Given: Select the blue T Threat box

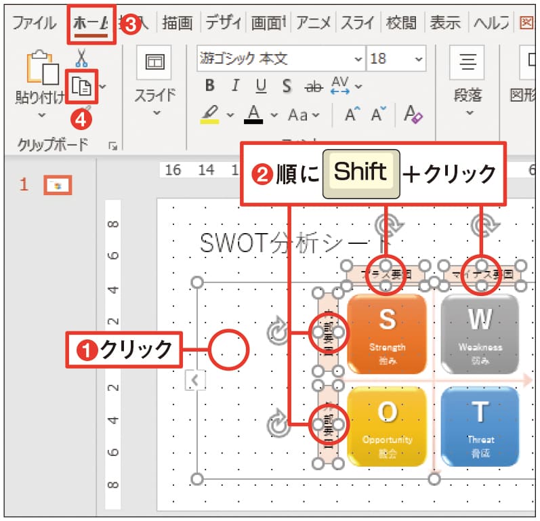Looking at the screenshot, I should click(480, 426).
